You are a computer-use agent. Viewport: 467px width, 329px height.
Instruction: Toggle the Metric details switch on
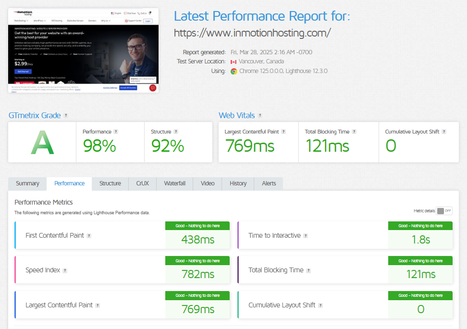[x=444, y=211]
